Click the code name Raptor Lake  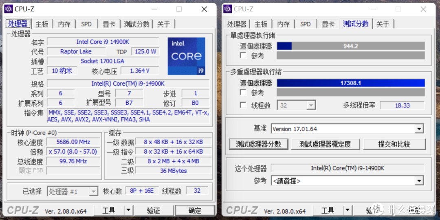pyautogui.click(x=76, y=51)
